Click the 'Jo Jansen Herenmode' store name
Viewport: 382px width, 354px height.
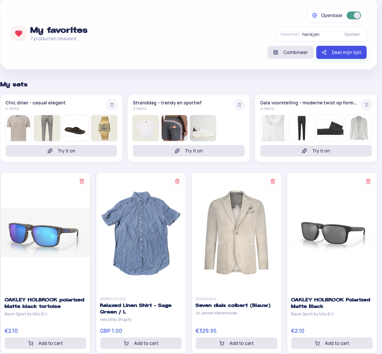pyautogui.click(x=216, y=313)
